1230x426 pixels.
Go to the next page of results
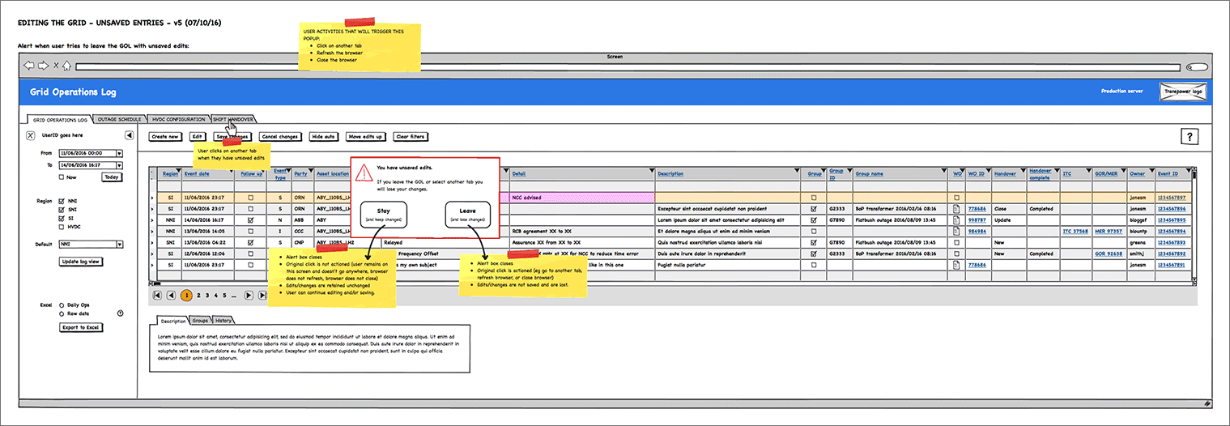pyautogui.click(x=249, y=296)
